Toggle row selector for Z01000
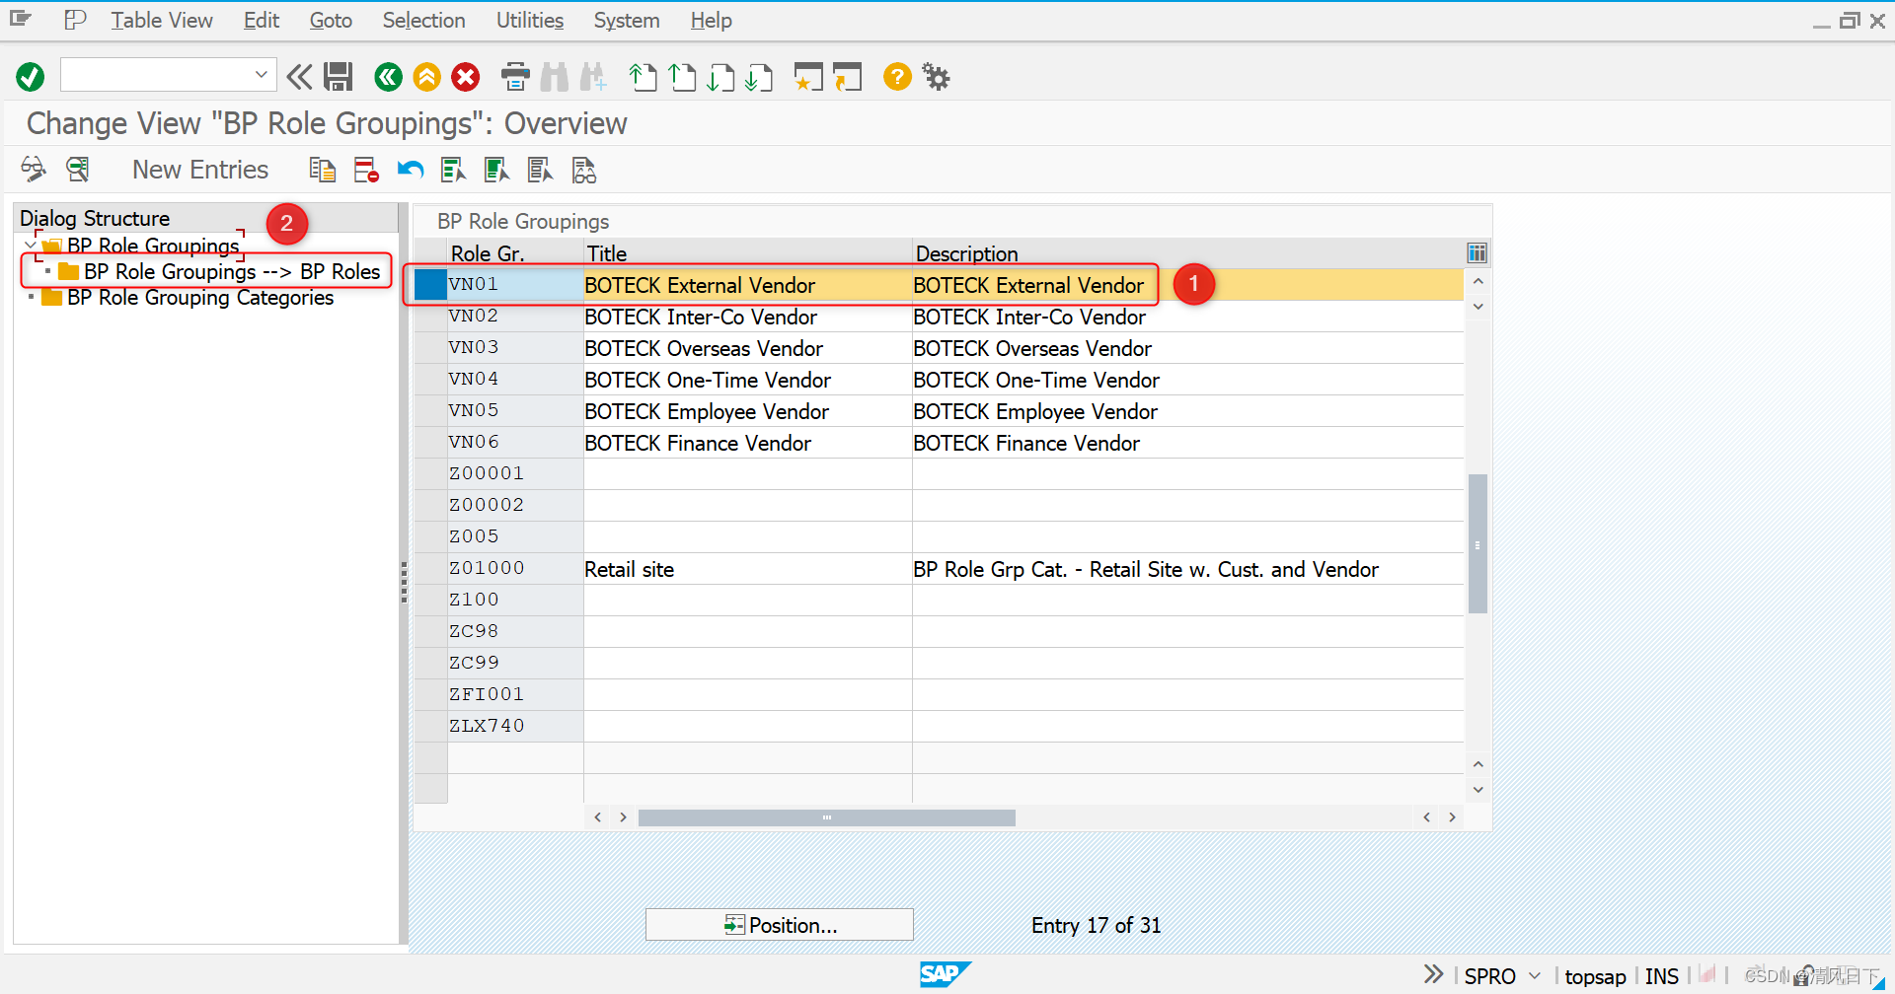The height and width of the screenshot is (994, 1895). pos(430,568)
